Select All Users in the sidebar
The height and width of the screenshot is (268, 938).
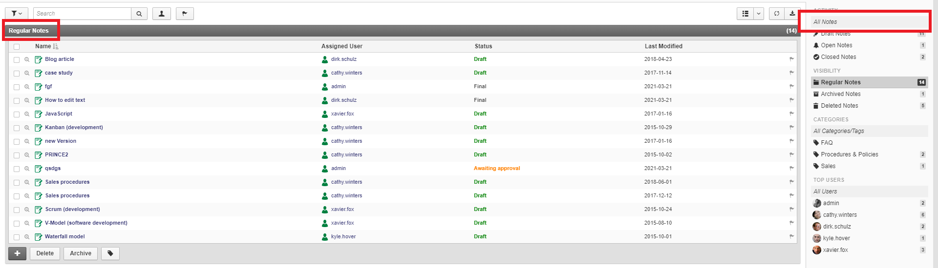[x=870, y=191]
